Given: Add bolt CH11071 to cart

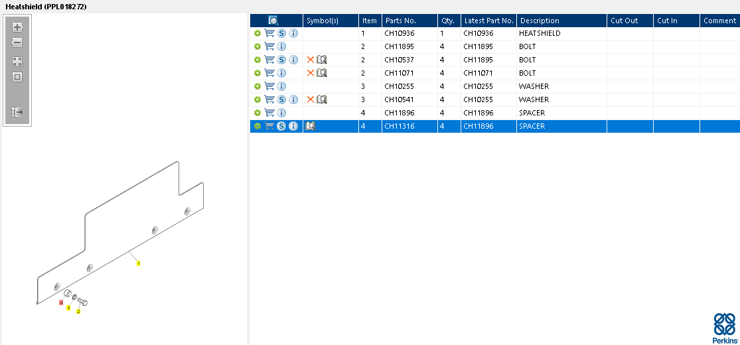Looking at the screenshot, I should click(x=269, y=73).
